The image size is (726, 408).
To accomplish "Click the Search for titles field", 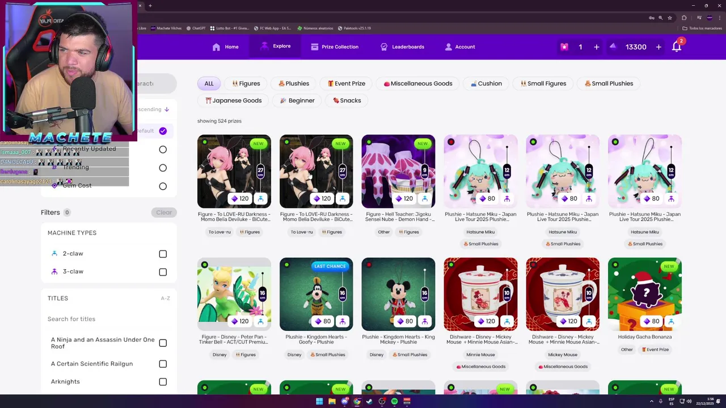I will click(x=108, y=319).
